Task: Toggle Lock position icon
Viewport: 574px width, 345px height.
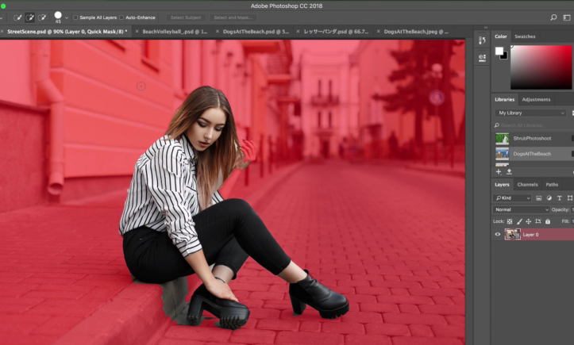Action: [x=529, y=221]
